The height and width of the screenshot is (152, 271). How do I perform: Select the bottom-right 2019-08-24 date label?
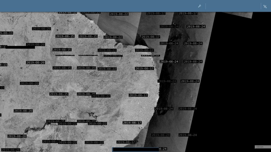[188, 135]
